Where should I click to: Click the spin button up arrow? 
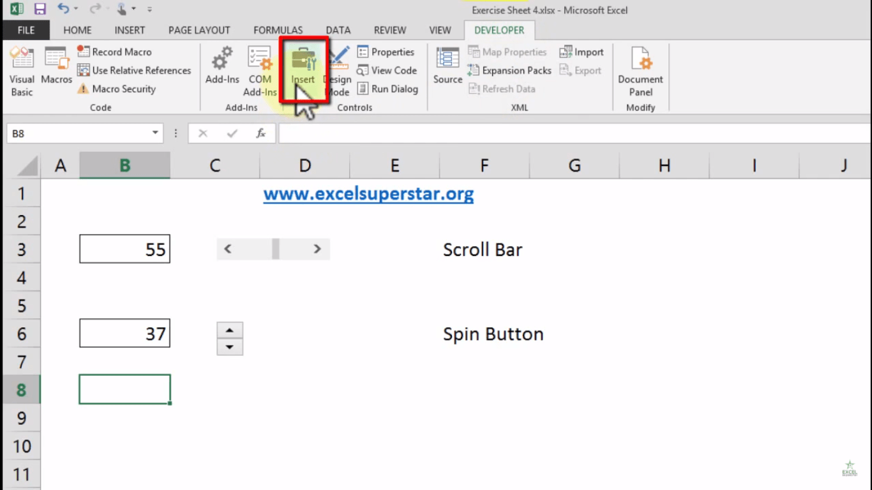230,330
